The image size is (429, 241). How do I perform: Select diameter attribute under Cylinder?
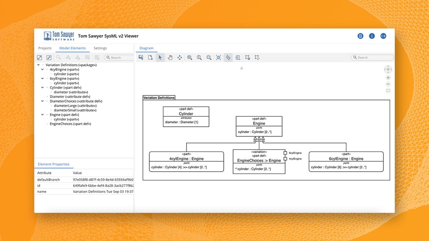click(x=71, y=92)
